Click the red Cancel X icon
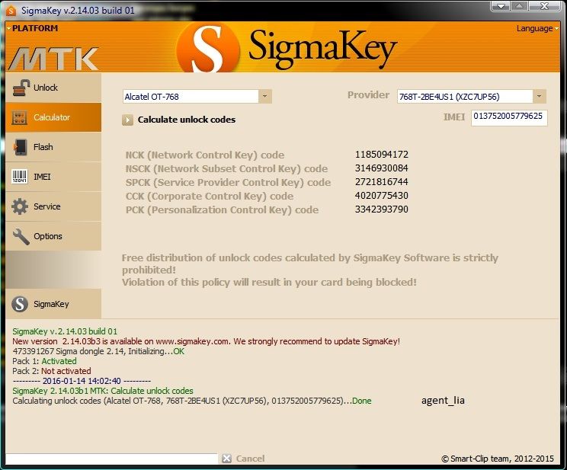Viewport: 567px width, 470px height. click(x=226, y=459)
